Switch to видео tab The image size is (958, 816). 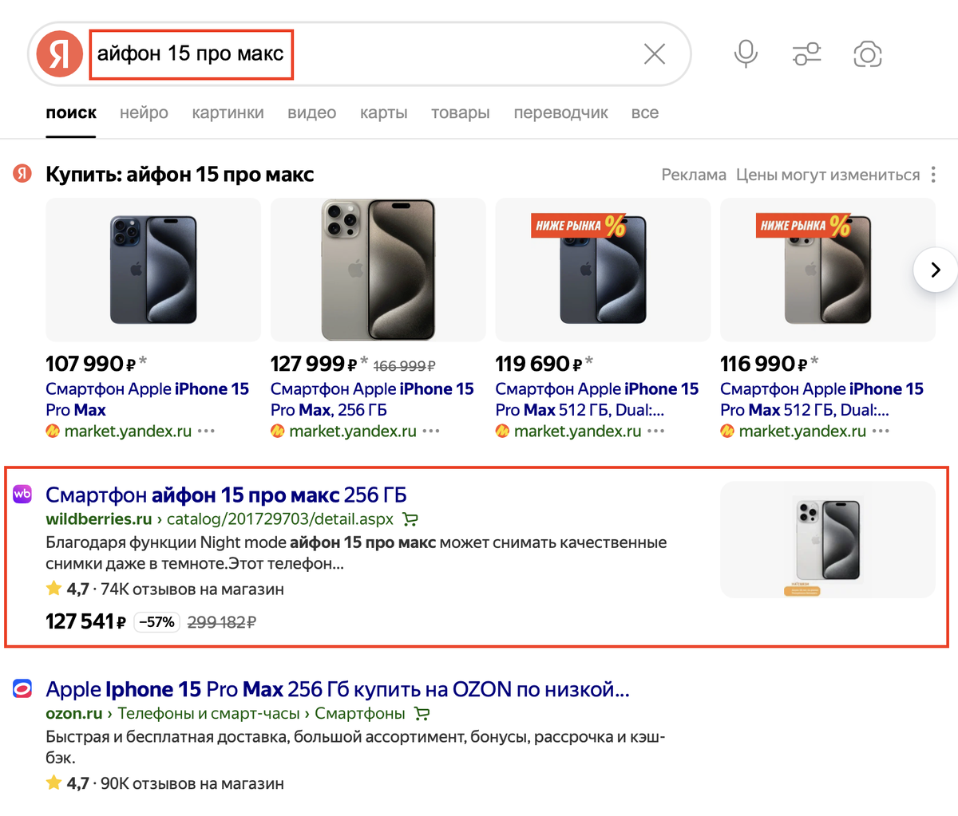tap(311, 113)
